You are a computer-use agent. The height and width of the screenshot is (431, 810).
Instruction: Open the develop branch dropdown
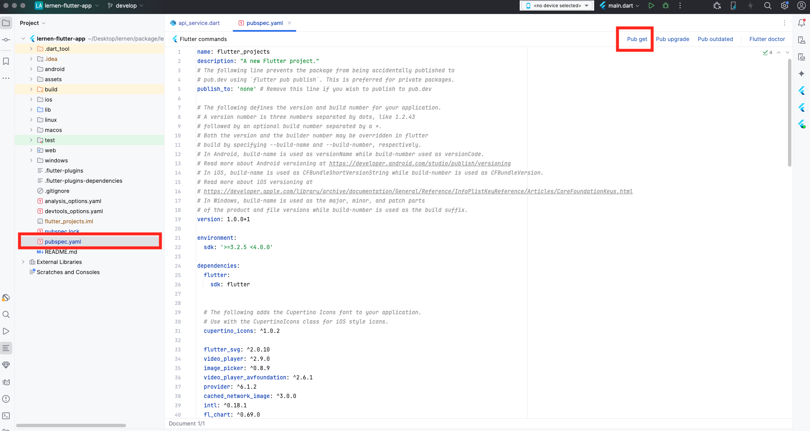(x=125, y=5)
